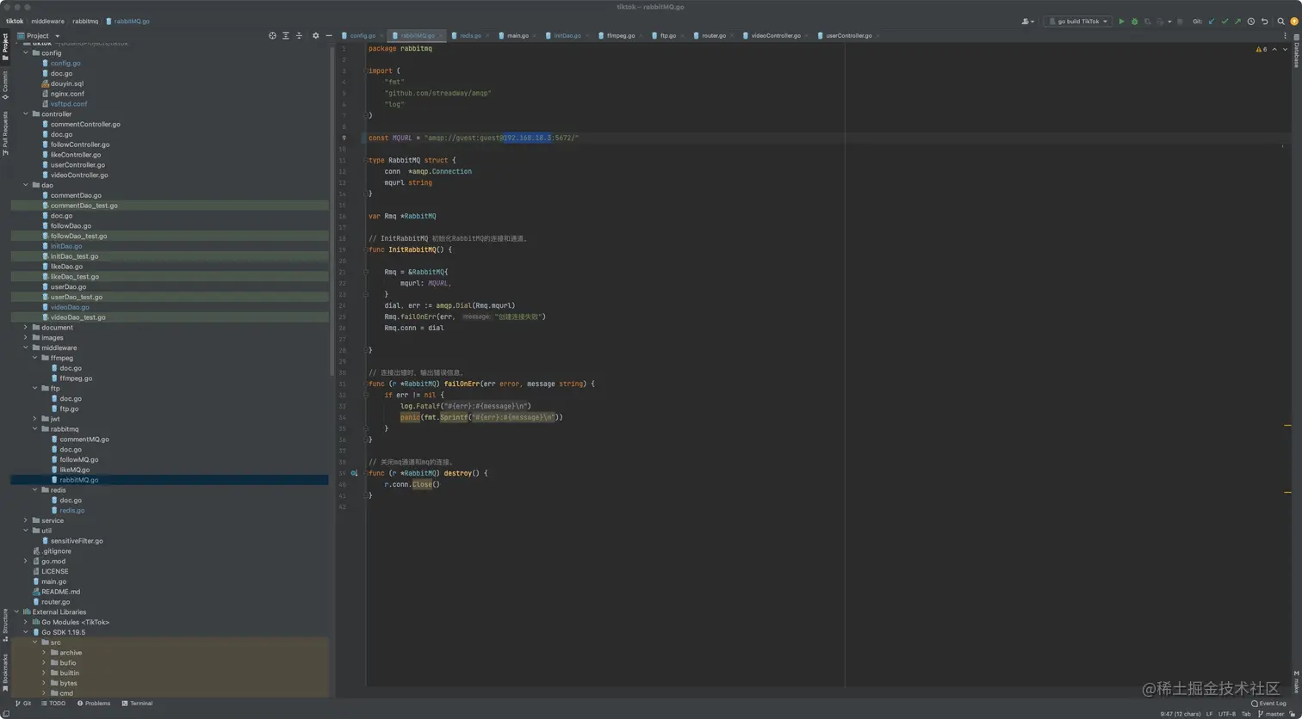Open the Terminal tool window
This screenshot has width=1302, height=719.
click(137, 704)
